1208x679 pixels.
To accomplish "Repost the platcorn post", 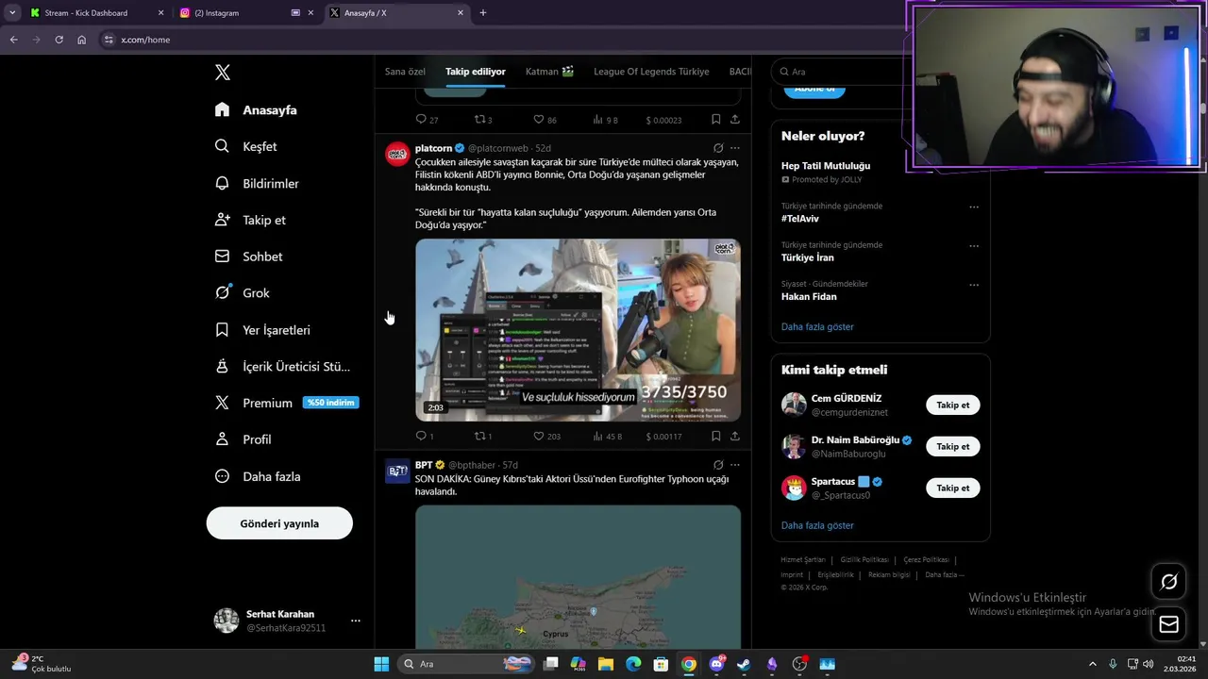I will click(x=482, y=437).
